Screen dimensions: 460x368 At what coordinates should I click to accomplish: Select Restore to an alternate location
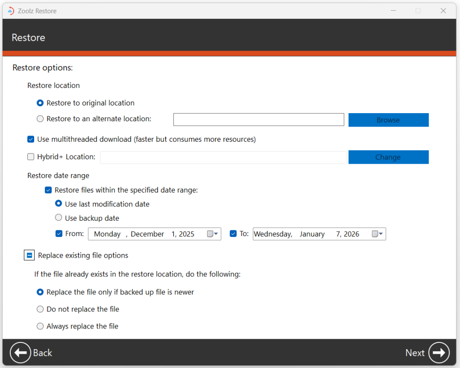pyautogui.click(x=40, y=119)
